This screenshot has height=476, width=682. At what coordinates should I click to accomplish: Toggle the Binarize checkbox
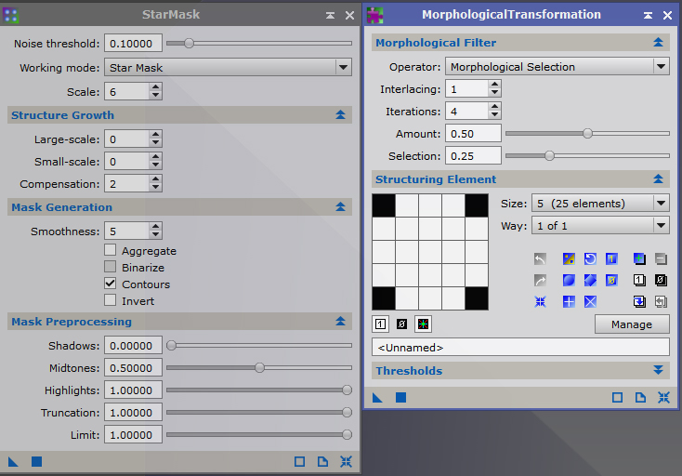[111, 267]
